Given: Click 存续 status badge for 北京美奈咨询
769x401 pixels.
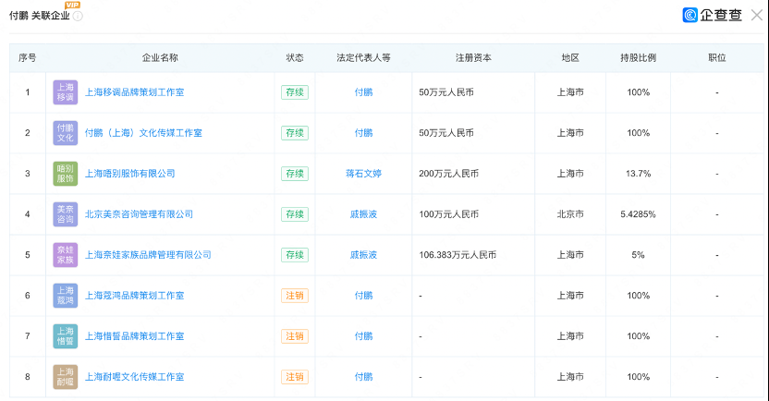Looking at the screenshot, I should coord(295,214).
